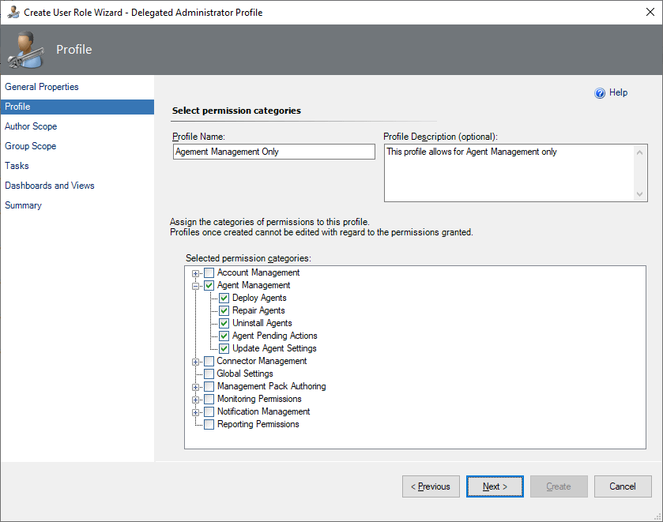Click the Next button
Screen dimensions: 663x522
[495, 486]
